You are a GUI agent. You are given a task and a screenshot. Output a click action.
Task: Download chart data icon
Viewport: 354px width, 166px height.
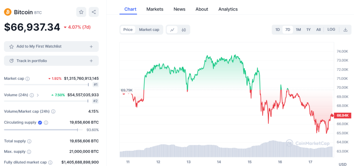pyautogui.click(x=345, y=30)
